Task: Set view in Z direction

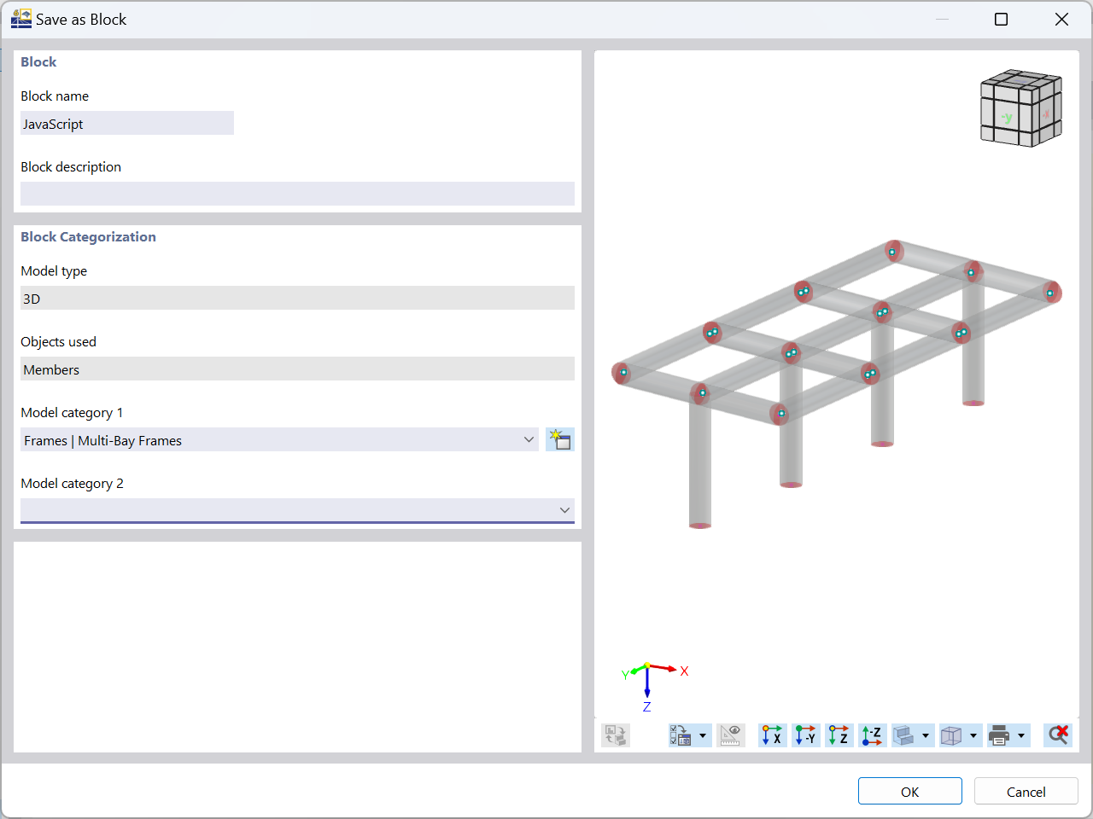Action: pyautogui.click(x=839, y=735)
